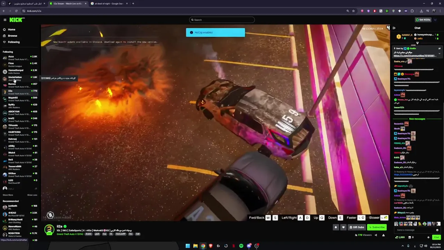Show hidden system tray icons
The image size is (444, 250).
[403, 246]
